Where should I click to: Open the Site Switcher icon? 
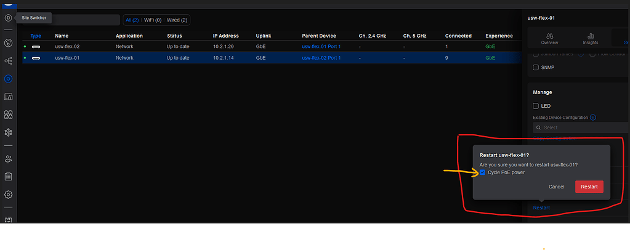[8, 18]
